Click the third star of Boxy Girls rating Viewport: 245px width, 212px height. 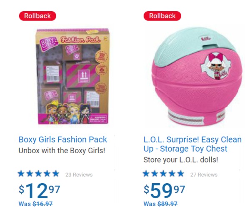[x=38, y=174]
